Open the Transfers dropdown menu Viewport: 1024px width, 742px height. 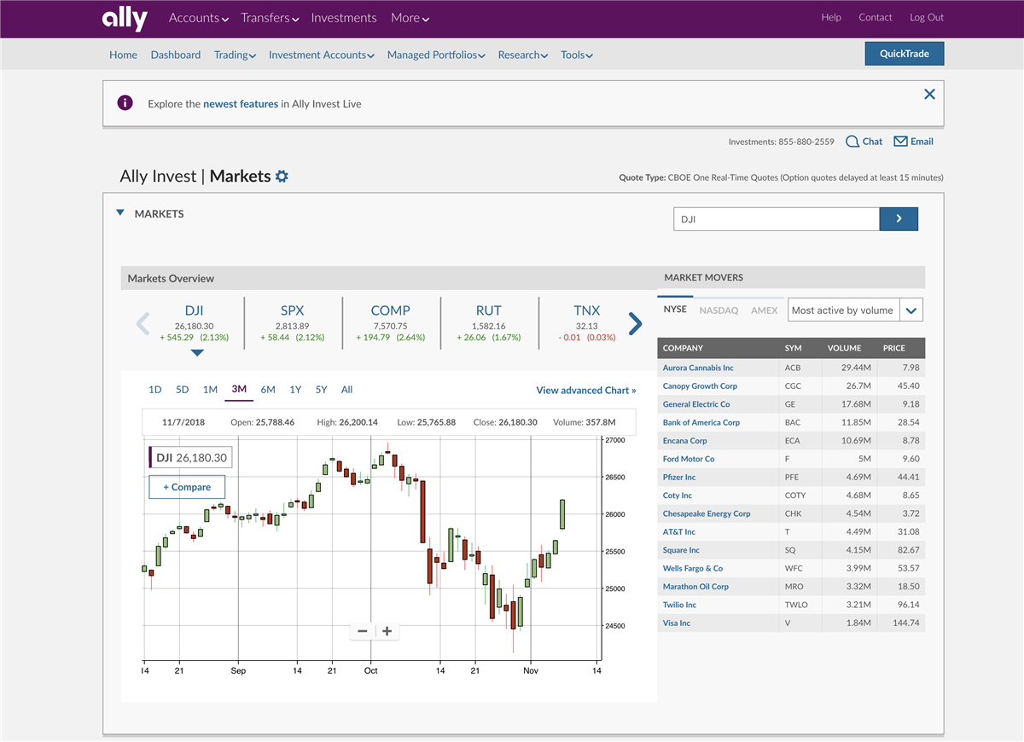coord(270,18)
